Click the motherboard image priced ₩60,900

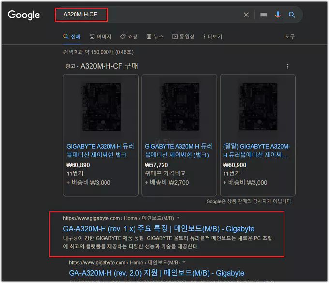point(258,107)
